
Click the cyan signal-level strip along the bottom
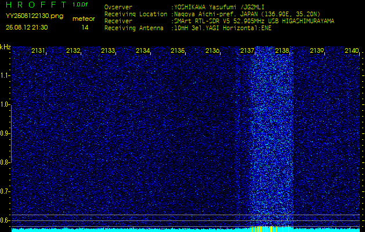pos(186,230)
